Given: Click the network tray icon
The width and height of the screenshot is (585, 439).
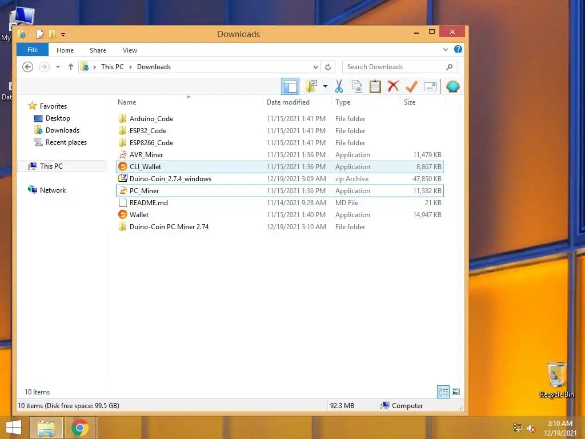Looking at the screenshot, I should pyautogui.click(x=517, y=428).
